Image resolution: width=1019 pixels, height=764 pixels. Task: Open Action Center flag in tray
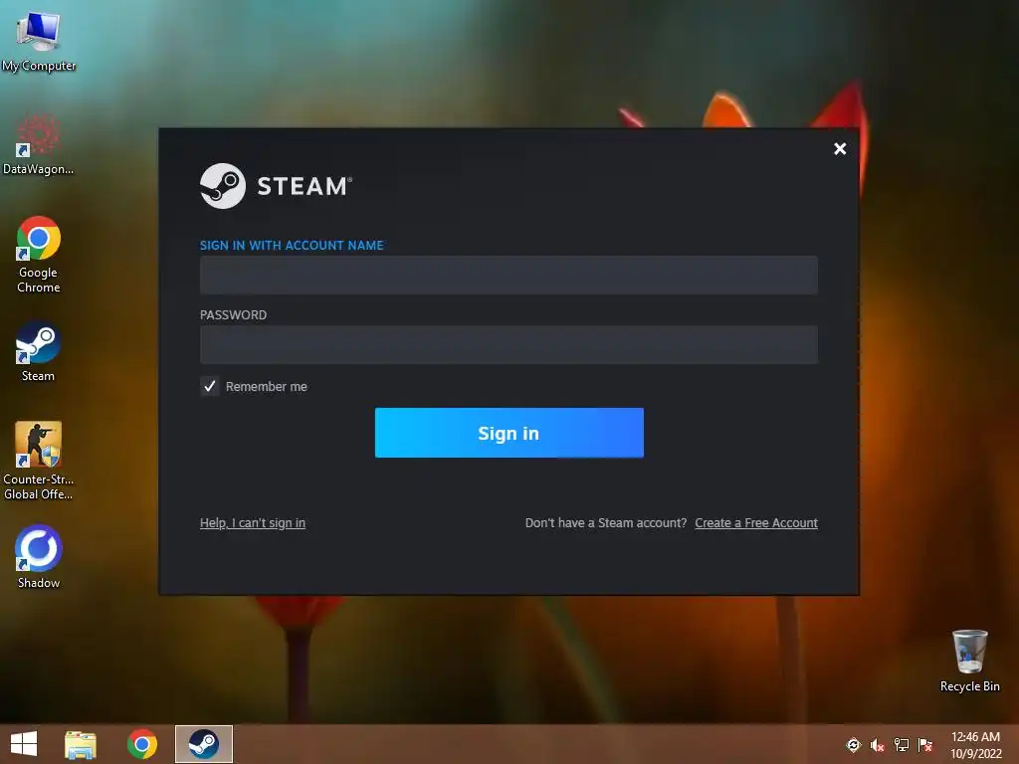[x=925, y=745]
